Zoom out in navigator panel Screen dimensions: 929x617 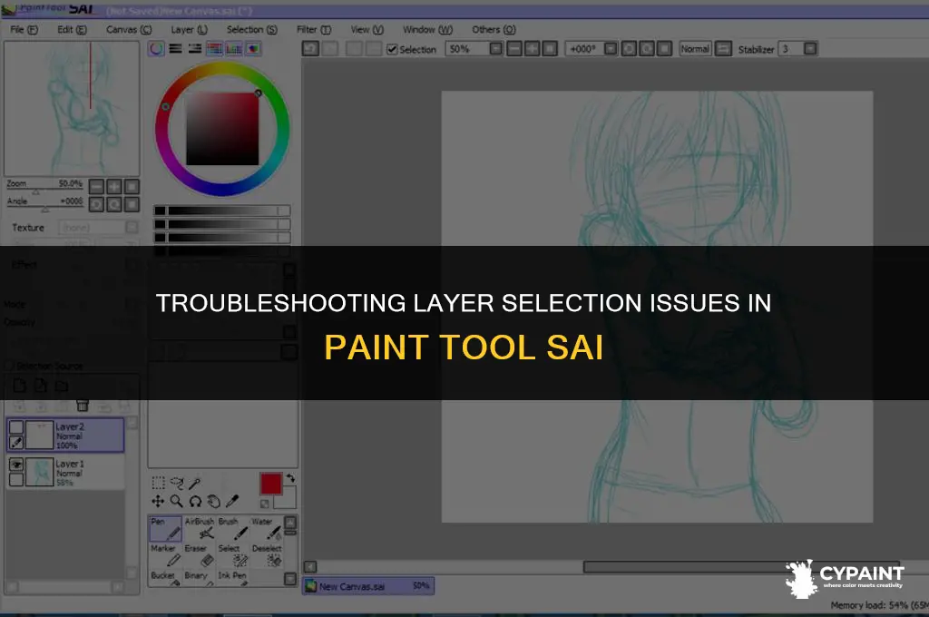[x=96, y=187]
